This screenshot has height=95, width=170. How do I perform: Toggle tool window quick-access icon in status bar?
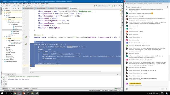[x=2, y=91]
